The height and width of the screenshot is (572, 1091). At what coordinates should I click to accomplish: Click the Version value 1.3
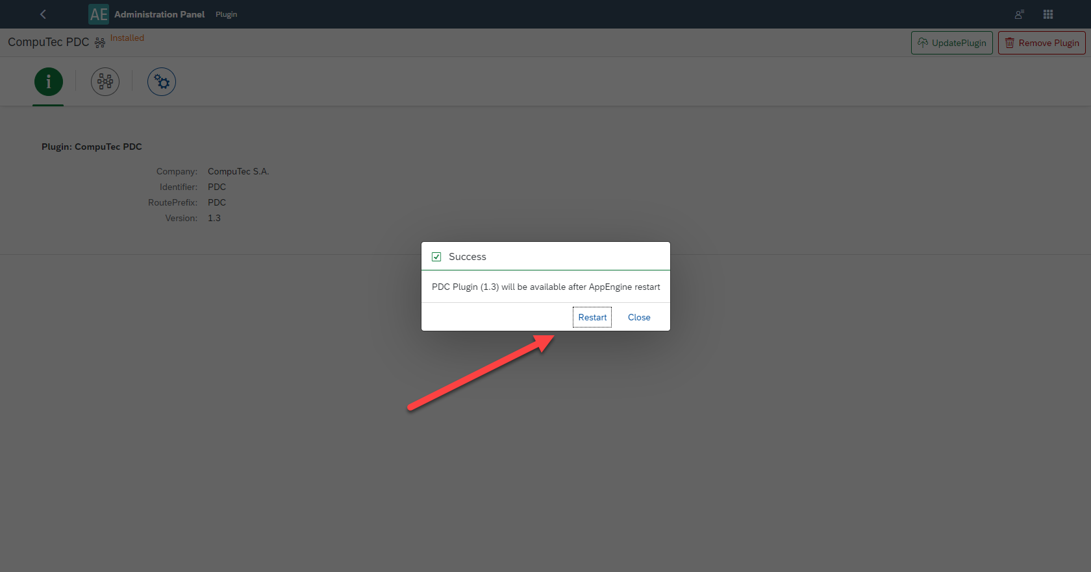(214, 218)
